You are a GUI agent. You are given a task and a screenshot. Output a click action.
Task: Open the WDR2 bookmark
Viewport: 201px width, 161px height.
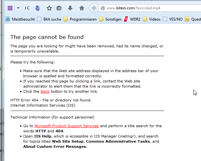[x=132, y=19]
